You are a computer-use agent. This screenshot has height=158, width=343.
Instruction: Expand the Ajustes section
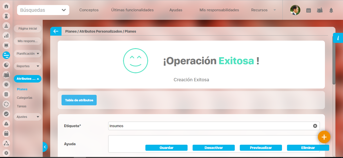click(28, 117)
